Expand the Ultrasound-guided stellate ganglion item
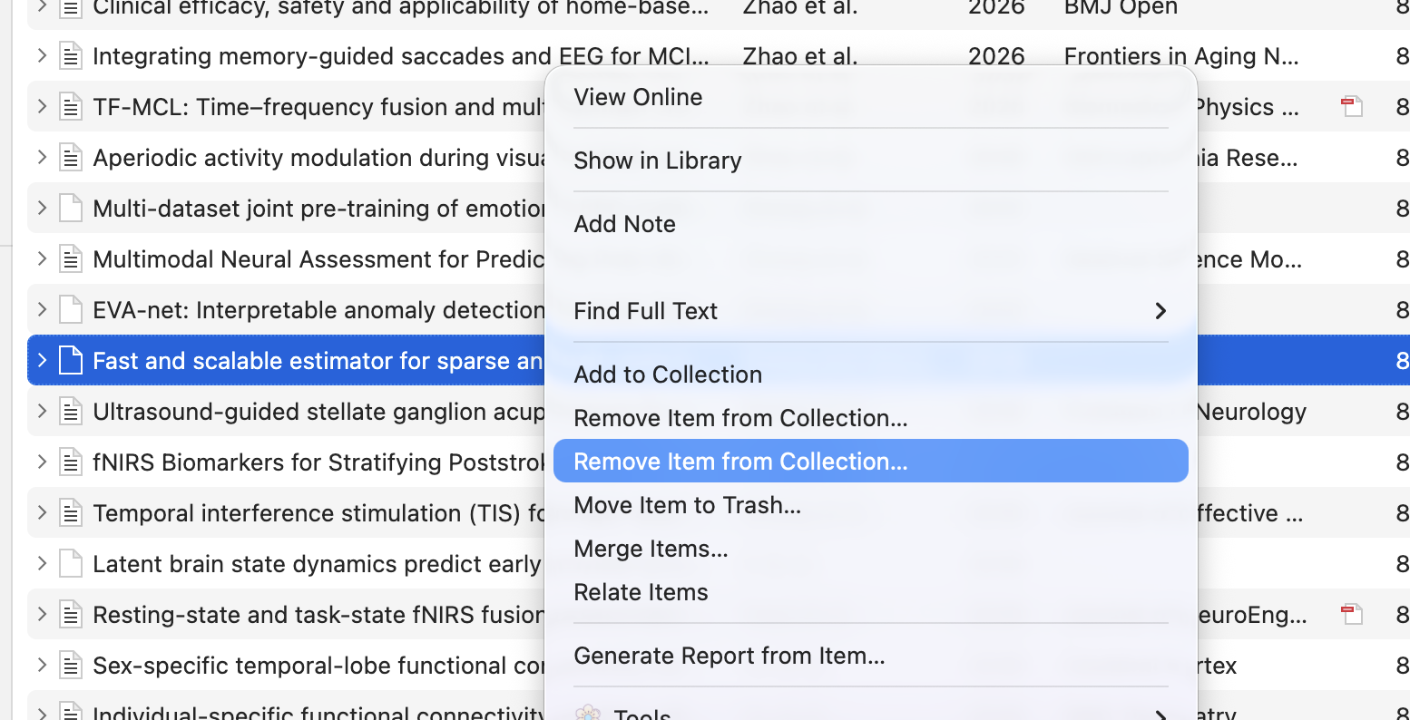 pos(42,411)
